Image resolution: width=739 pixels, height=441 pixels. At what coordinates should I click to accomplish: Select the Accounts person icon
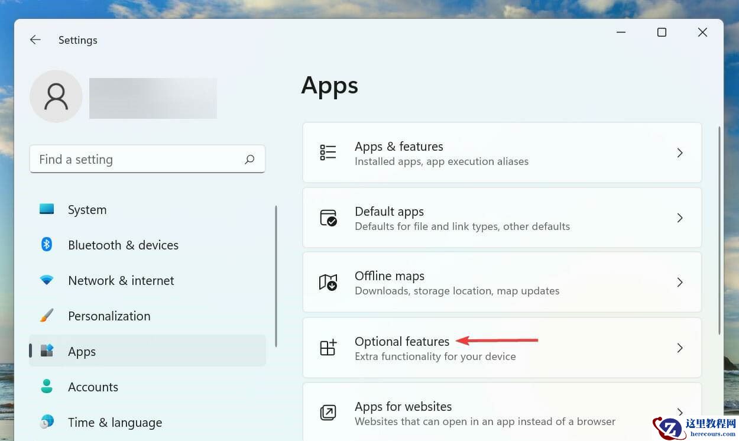pyautogui.click(x=47, y=386)
